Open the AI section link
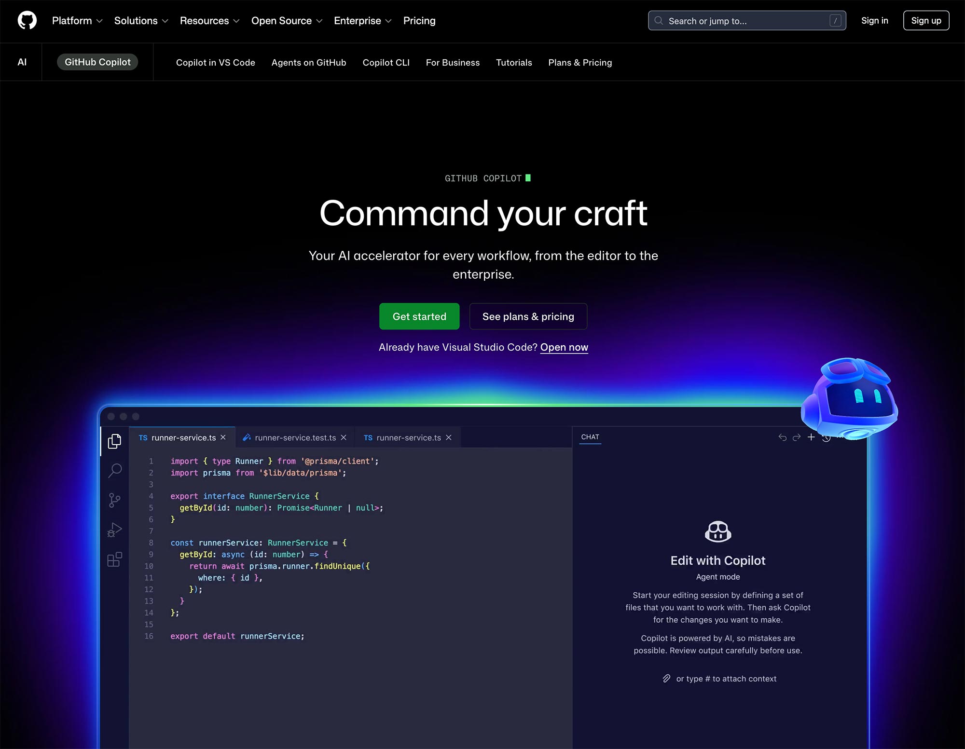Image resolution: width=965 pixels, height=749 pixels. pyautogui.click(x=22, y=62)
